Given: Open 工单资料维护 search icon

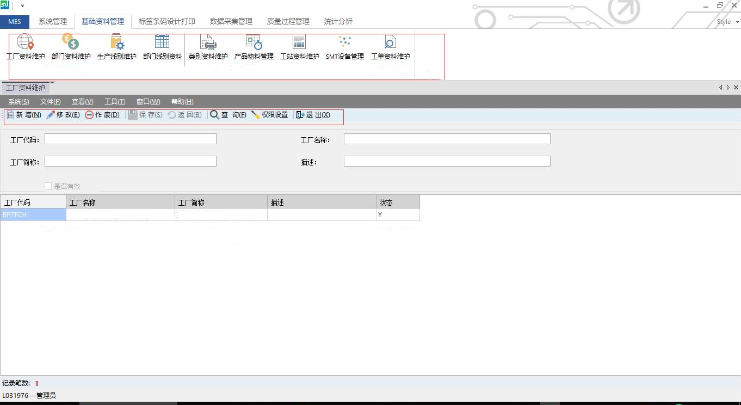Looking at the screenshot, I should (390, 42).
